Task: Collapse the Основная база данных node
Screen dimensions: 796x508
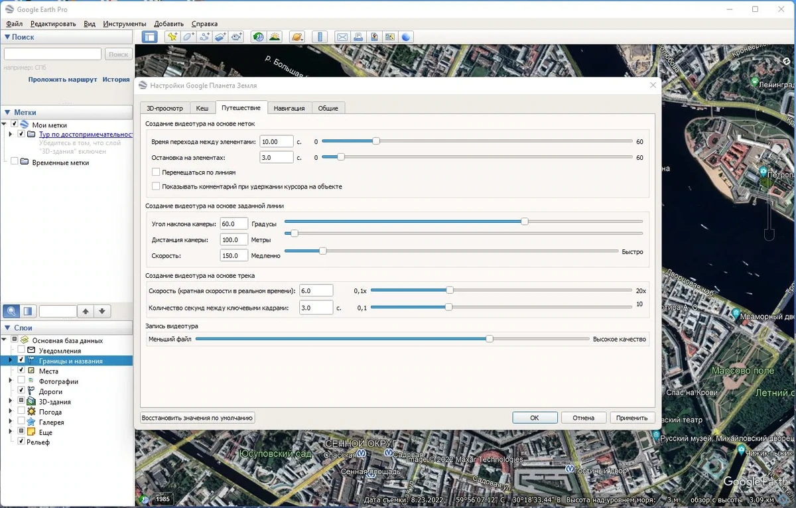Action: coord(5,340)
